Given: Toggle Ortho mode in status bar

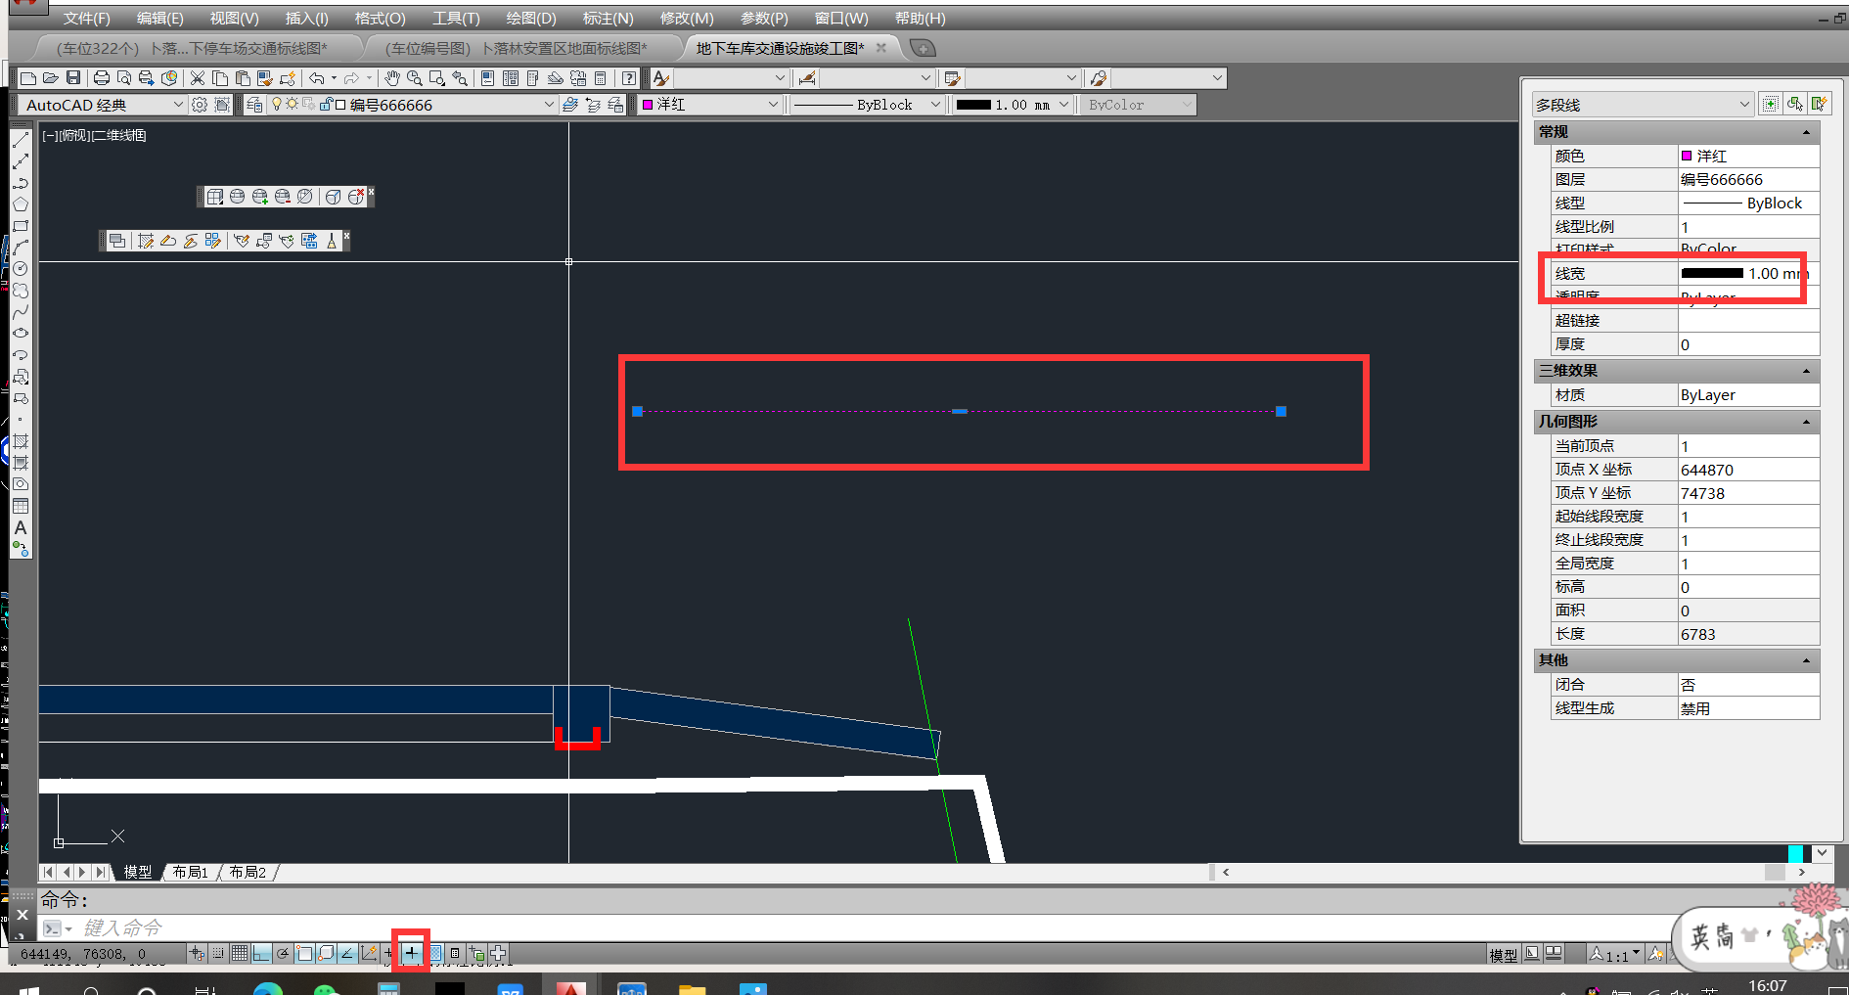Looking at the screenshot, I should pos(261,953).
